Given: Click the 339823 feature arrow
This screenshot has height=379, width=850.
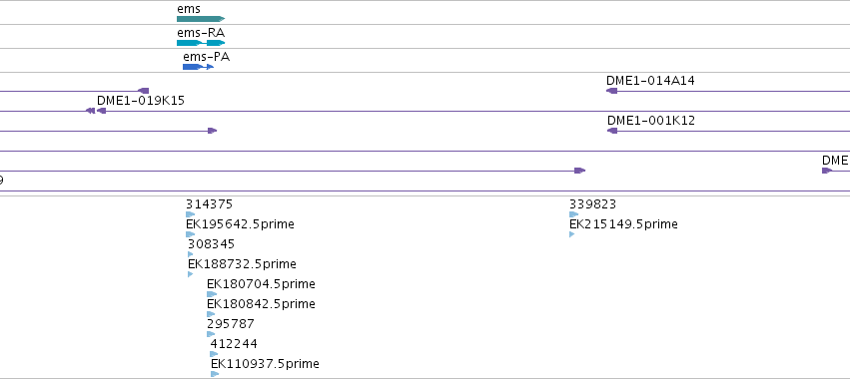Looking at the screenshot, I should 573,214.
